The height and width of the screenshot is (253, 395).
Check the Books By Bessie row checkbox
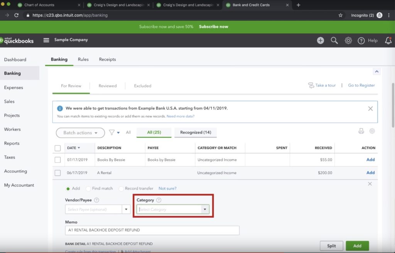tap(58, 160)
